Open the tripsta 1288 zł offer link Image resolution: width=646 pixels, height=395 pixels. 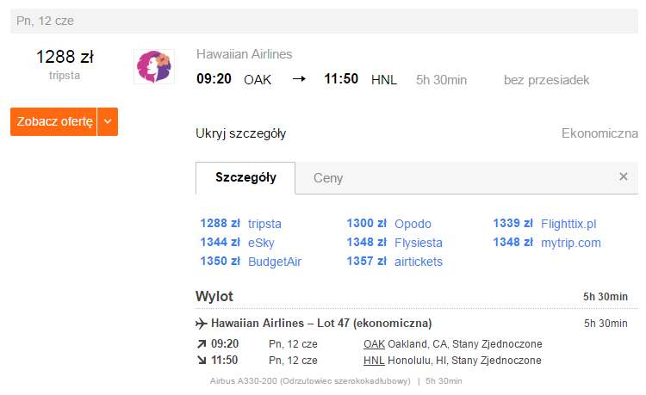[x=240, y=224]
